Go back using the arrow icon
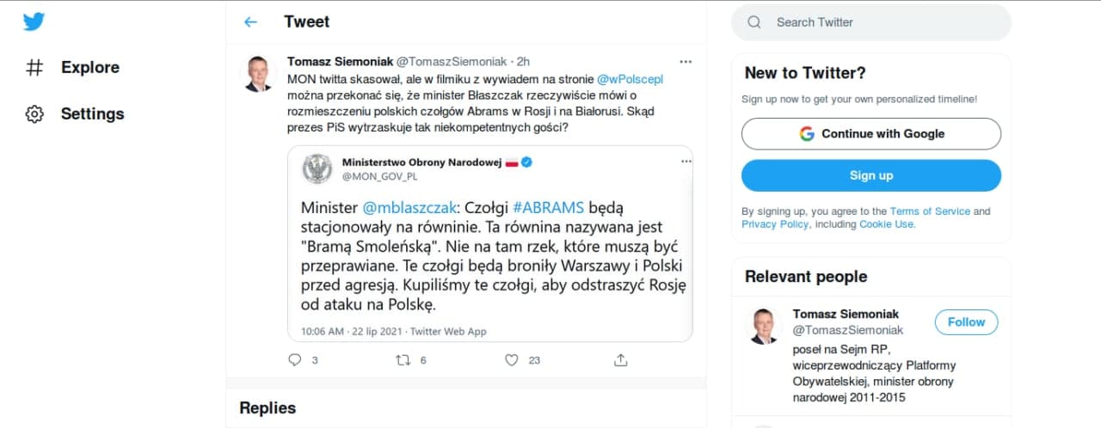This screenshot has width=1101, height=428. pyautogui.click(x=250, y=21)
